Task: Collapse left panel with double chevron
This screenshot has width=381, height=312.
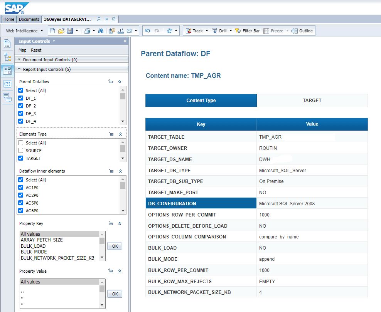Action: 125,41
